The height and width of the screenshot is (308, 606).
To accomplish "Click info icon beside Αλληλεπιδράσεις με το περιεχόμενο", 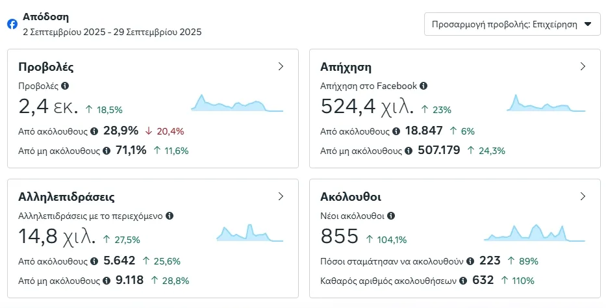I will (x=169, y=216).
